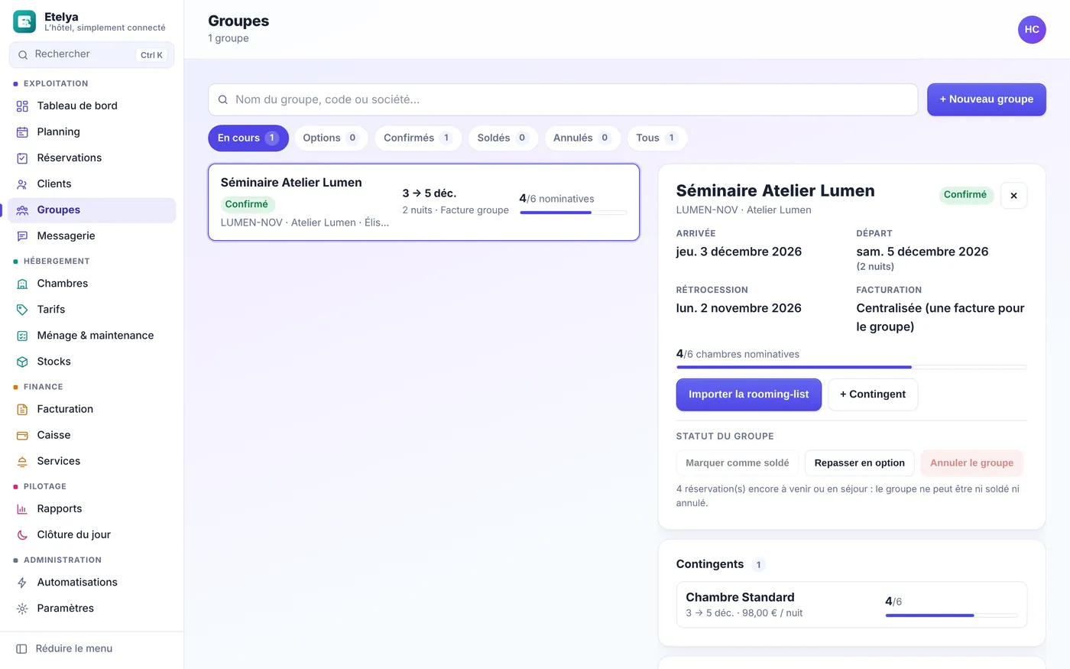Switch to the Soldés filter tab

[x=503, y=138]
